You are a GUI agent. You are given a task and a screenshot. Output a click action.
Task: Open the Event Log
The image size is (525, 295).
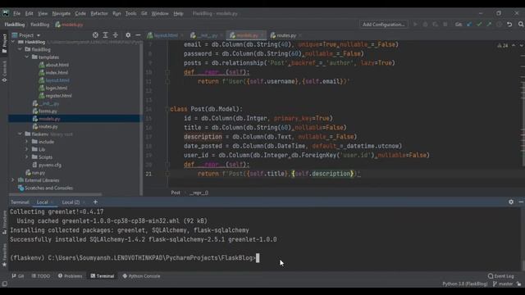501,276
